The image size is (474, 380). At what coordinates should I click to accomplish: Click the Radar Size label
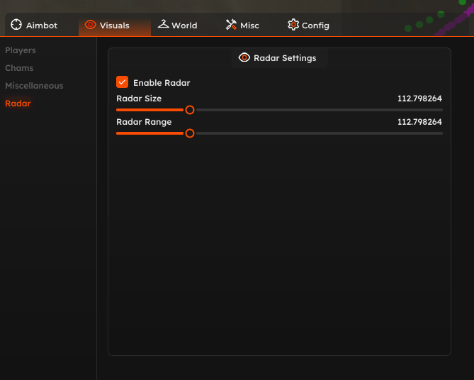[x=139, y=99]
